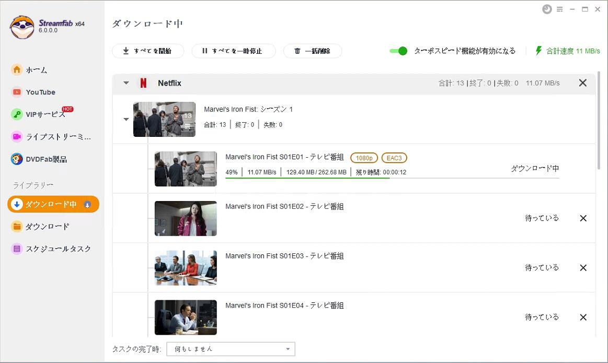Click the すべてを開始 button
608x363 pixels.
pyautogui.click(x=148, y=51)
